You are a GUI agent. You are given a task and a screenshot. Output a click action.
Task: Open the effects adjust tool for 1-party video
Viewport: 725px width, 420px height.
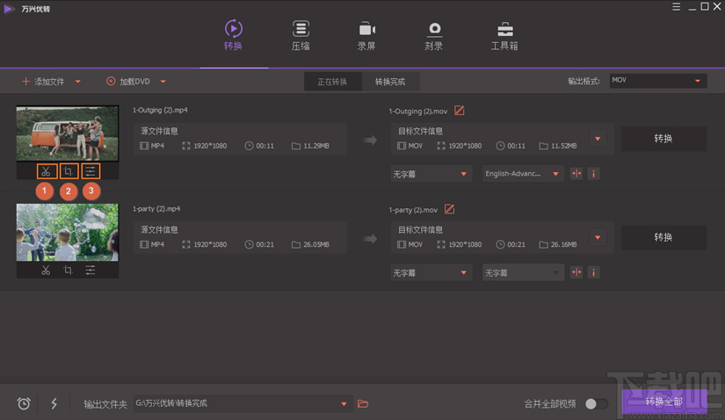[x=91, y=270]
